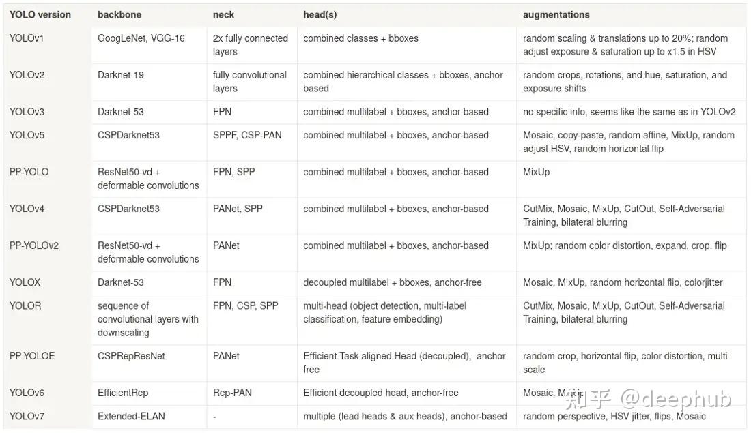Click the YOLOv7 row label

[27, 416]
